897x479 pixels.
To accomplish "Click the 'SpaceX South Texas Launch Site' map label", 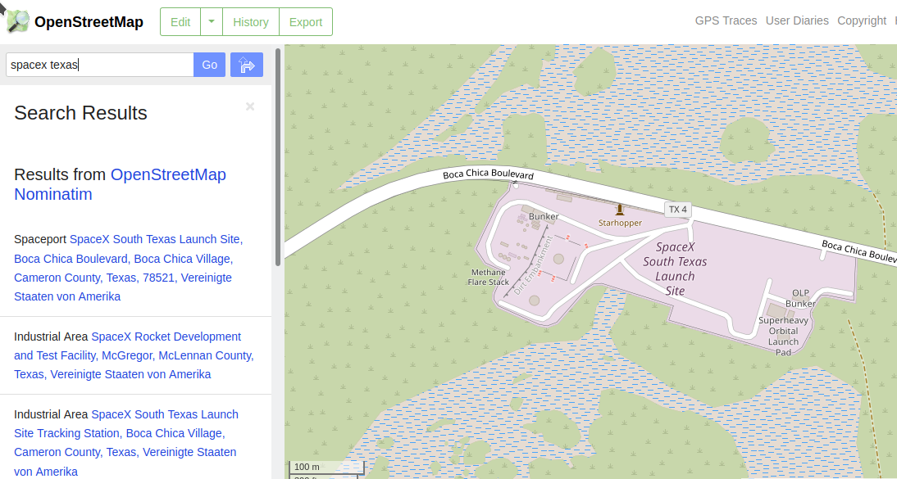I will pos(675,269).
